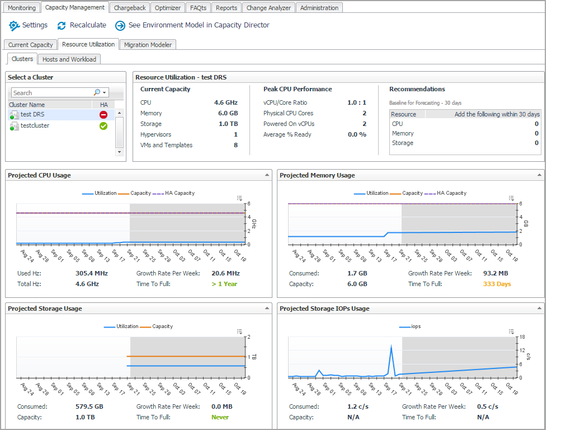Click the red HA status icon for test DRS
Image resolution: width=575 pixels, height=430 pixels.
103,115
